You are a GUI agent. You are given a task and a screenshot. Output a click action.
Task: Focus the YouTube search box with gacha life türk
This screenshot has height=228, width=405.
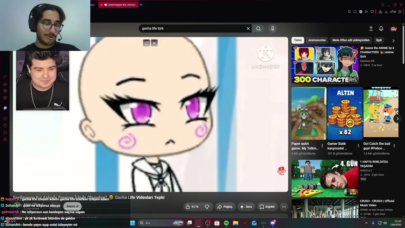tap(192, 28)
